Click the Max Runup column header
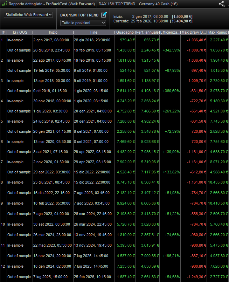The height and width of the screenshot is (282, 229). pyautogui.click(x=217, y=33)
